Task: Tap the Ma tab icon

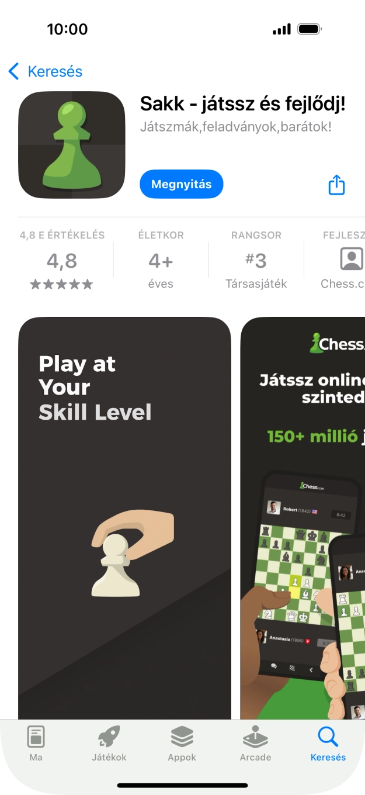Action: click(x=36, y=737)
